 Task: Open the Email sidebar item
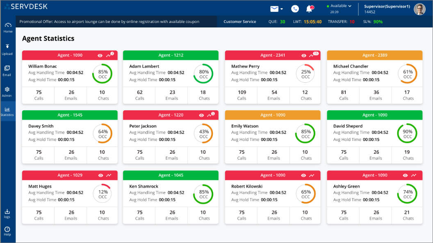click(x=7, y=70)
